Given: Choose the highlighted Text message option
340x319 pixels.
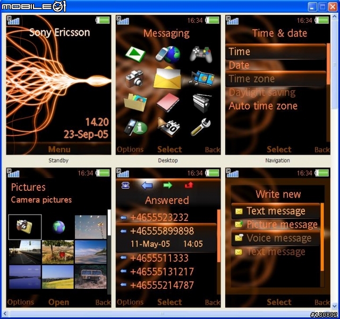Looking at the screenshot, I should pos(276,211).
